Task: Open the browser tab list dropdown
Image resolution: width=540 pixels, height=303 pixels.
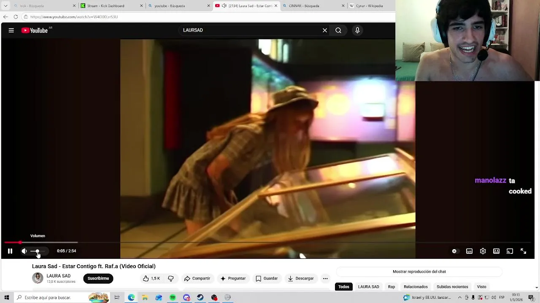Action: tap(5, 6)
